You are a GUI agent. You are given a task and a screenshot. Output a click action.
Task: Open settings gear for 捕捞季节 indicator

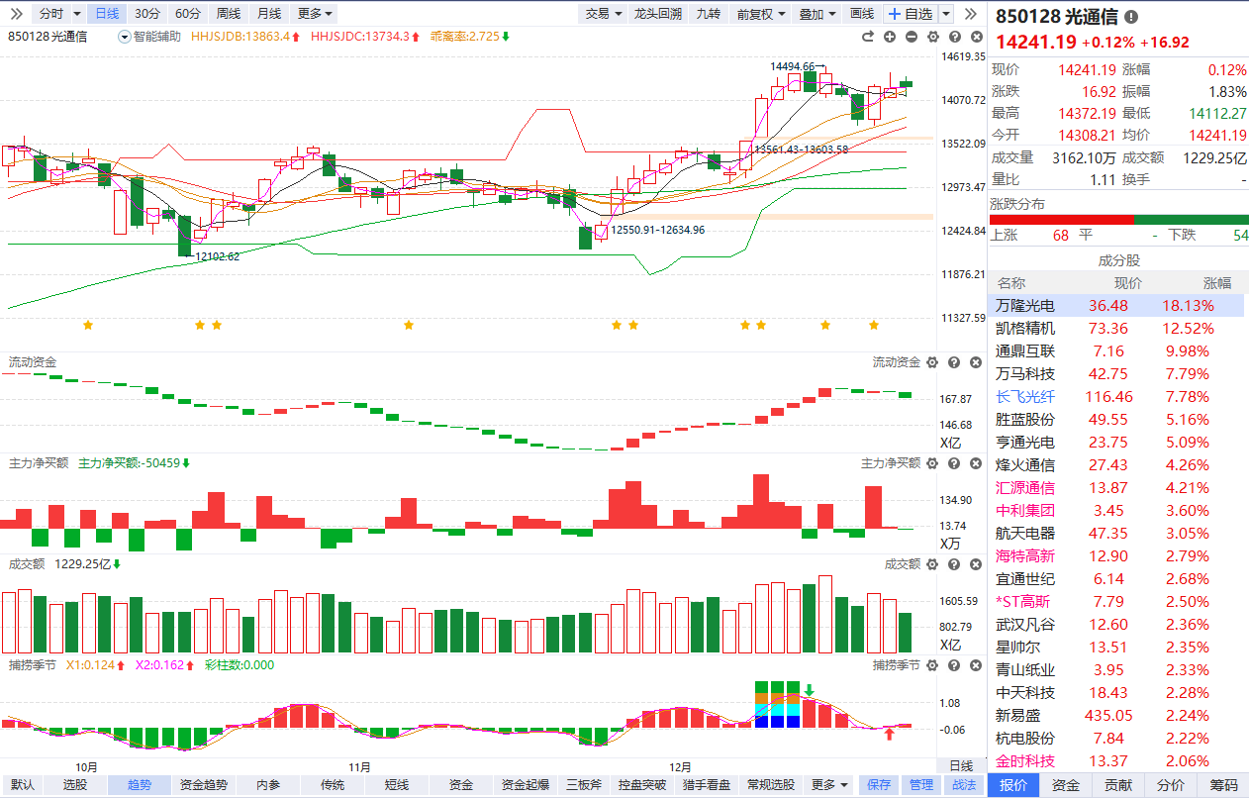point(931,665)
